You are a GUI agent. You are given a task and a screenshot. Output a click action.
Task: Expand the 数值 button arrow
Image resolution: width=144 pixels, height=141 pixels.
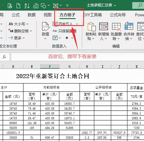(x=45, y=38)
